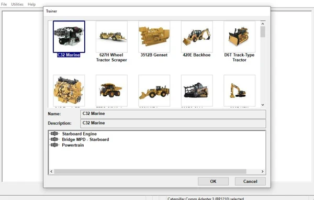Screen dimensions: 314x200
Task: Click the Bridge MPD - Starboard connector icon
Action: 54,139
